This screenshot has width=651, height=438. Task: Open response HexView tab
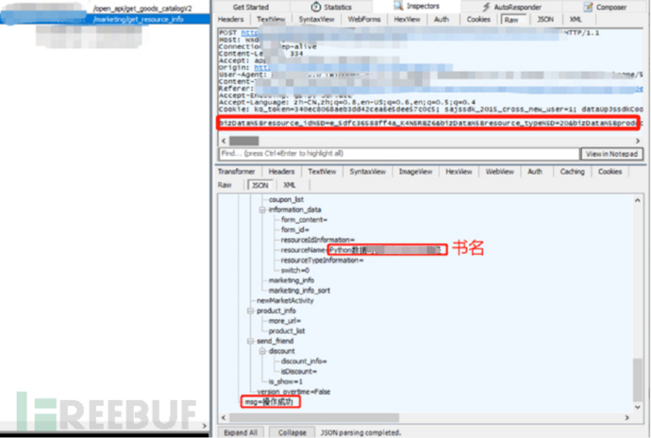pos(459,171)
